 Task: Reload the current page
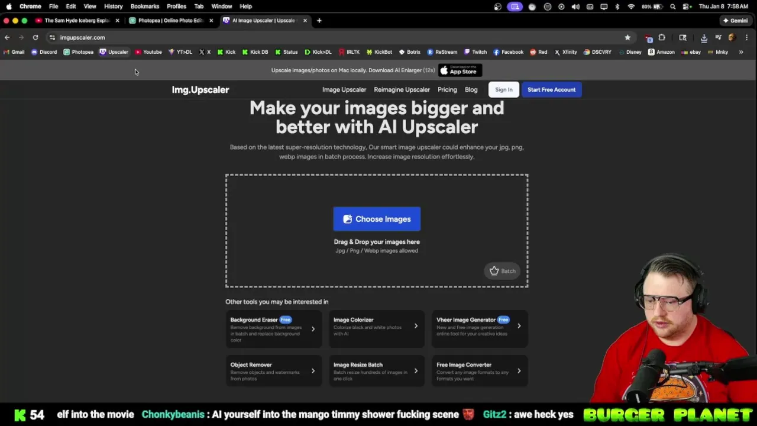click(35, 37)
